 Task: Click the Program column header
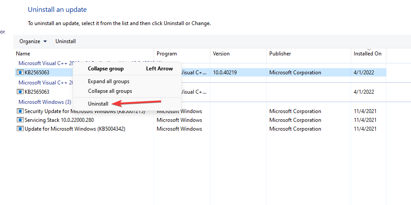pos(167,54)
